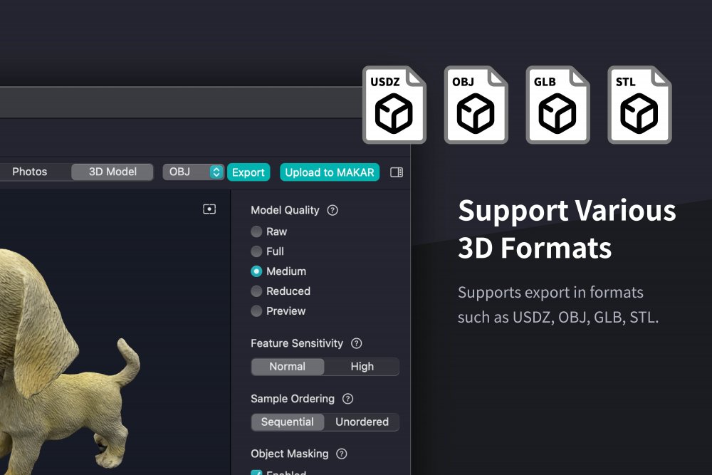Open Object Masking help icon
The image size is (712, 475).
point(342,454)
